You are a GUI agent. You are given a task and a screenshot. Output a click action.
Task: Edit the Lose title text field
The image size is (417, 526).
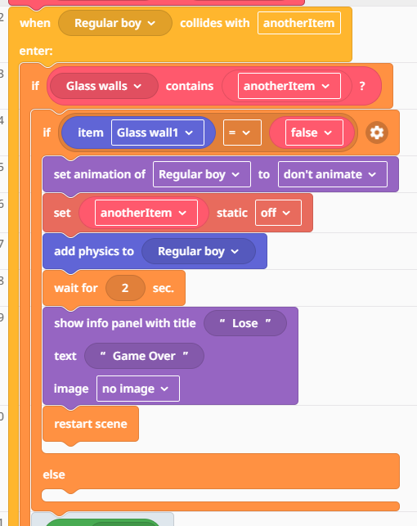(245, 323)
